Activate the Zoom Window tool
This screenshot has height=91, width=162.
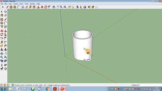pyautogui.click(x=6, y=57)
